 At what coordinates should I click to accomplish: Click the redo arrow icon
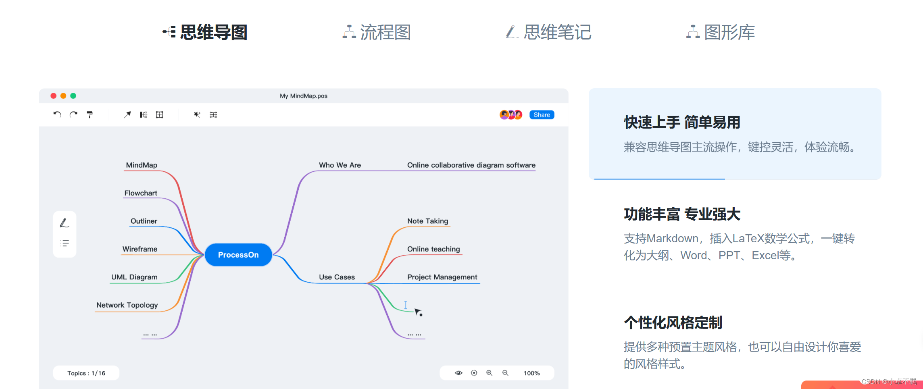click(x=73, y=114)
